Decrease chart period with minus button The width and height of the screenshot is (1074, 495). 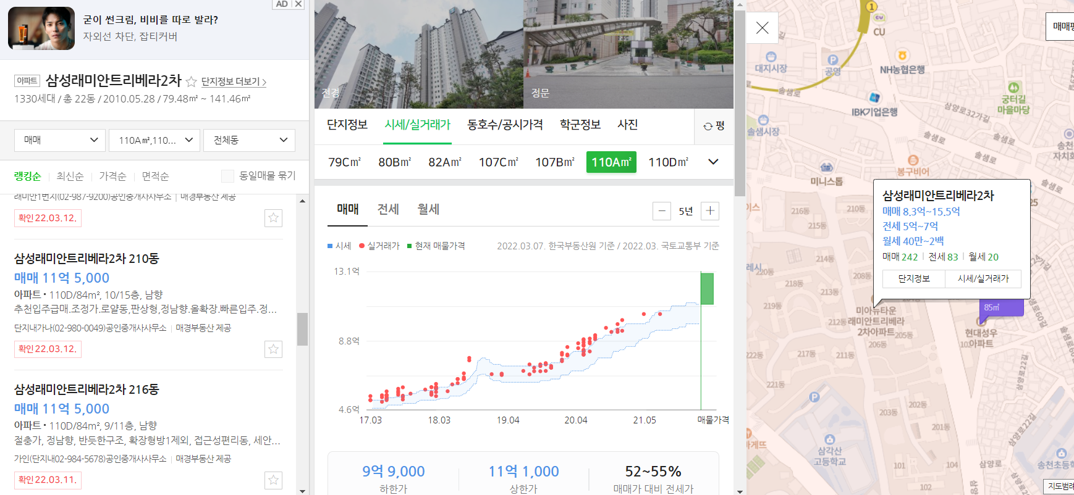tap(662, 211)
